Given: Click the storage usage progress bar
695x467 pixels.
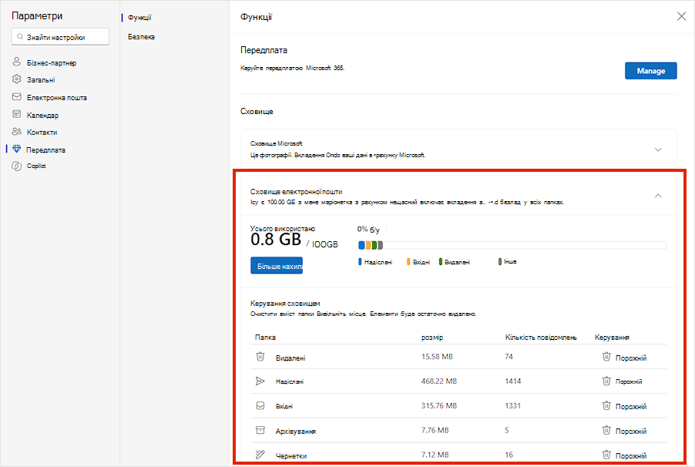Looking at the screenshot, I should [512, 245].
